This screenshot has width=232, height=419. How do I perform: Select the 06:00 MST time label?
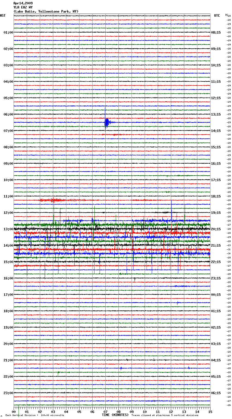[8, 114]
